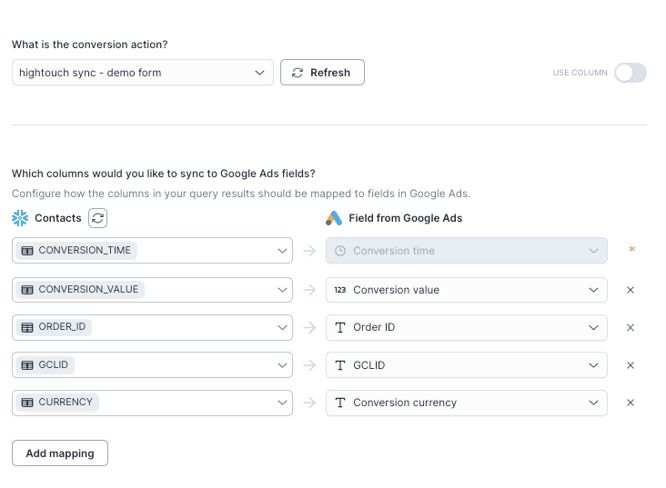The height and width of the screenshot is (488, 666).
Task: Open the Conversion value field dropdown
Action: 466,290
